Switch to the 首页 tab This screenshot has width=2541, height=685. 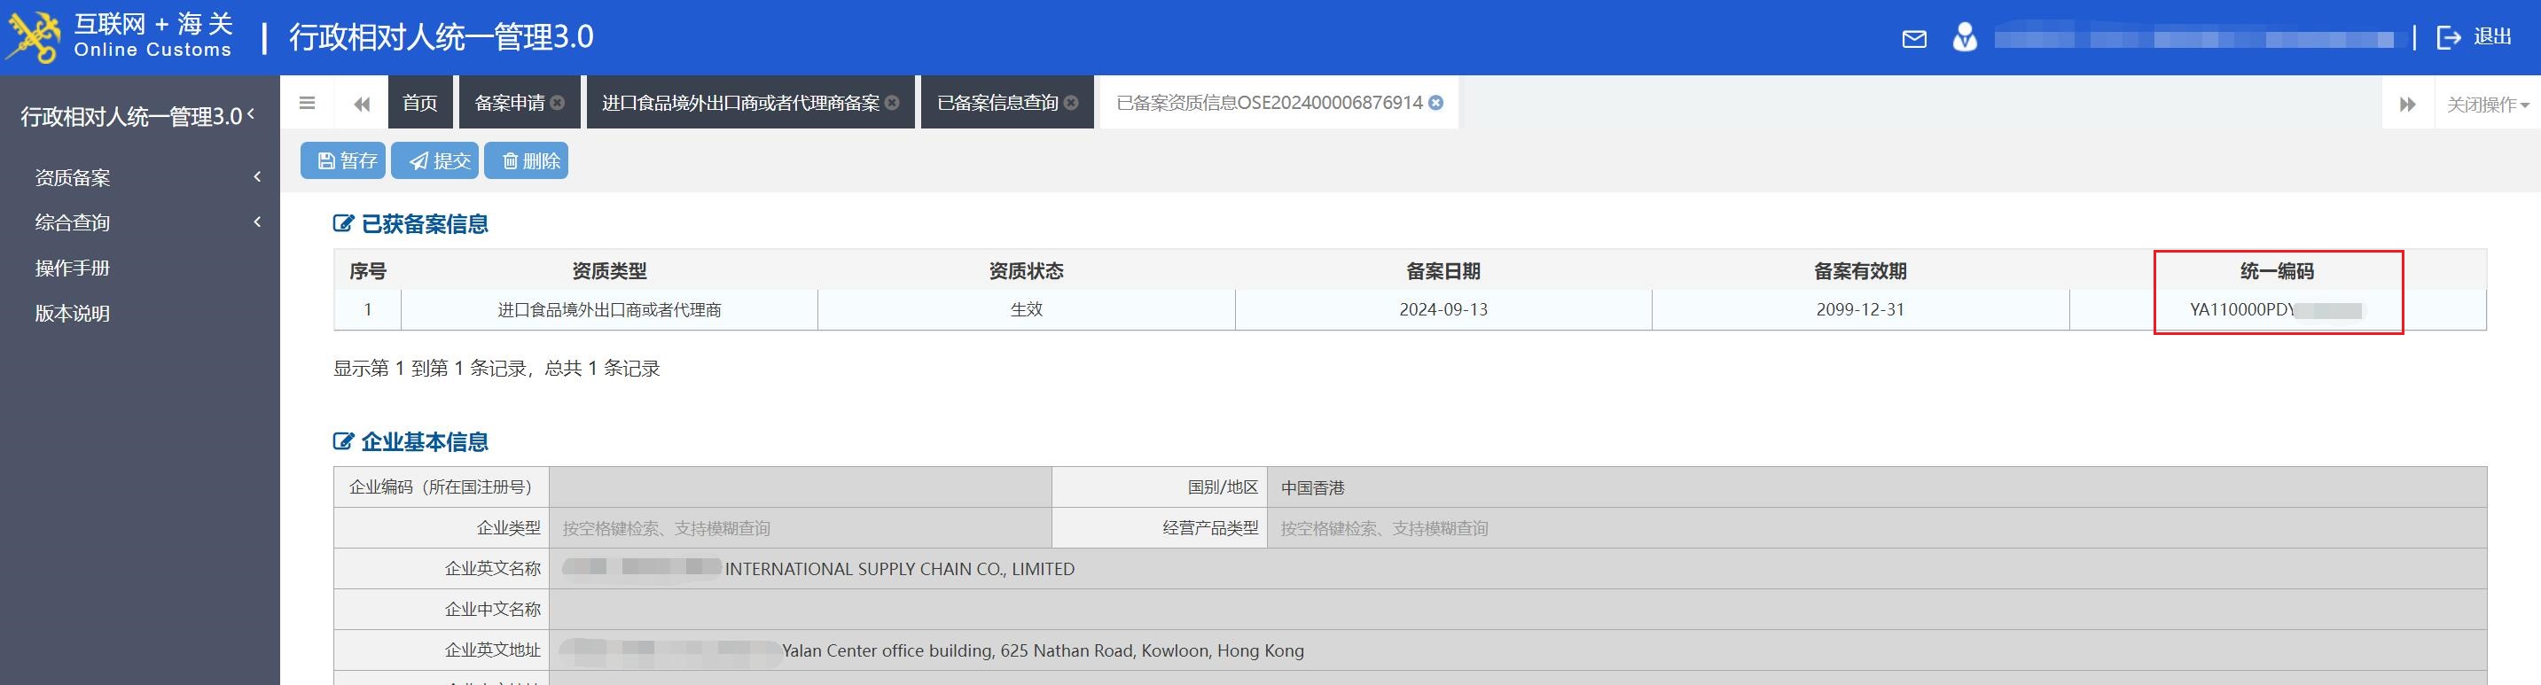[419, 103]
